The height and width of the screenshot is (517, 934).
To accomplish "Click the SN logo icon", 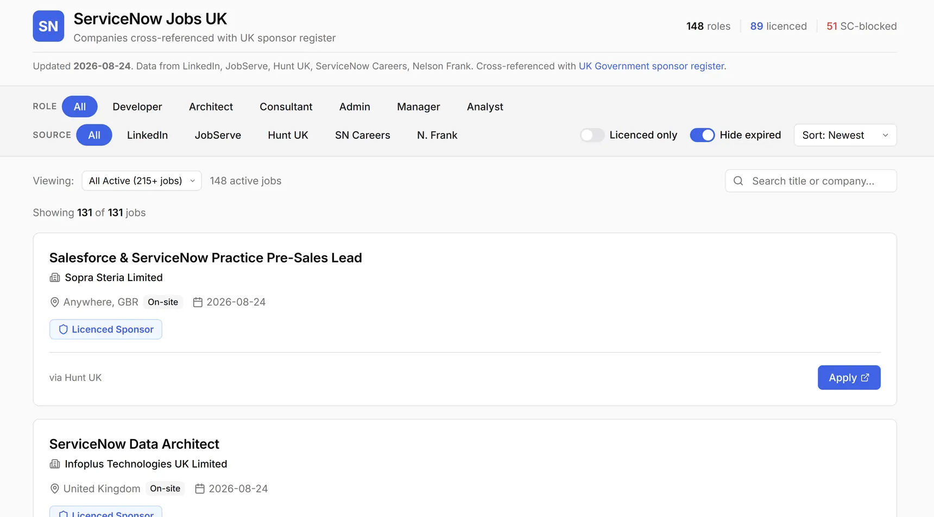I will click(x=48, y=26).
